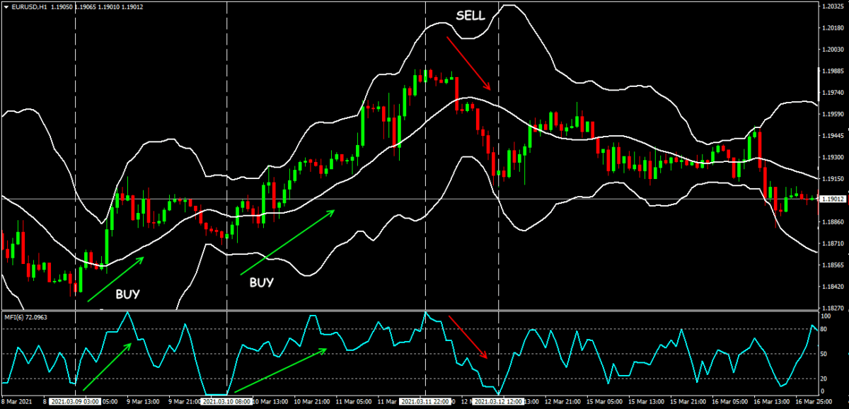Click the triangle arrow beside EURUSD,H1
The width and height of the screenshot is (849, 409).
tap(6, 6)
